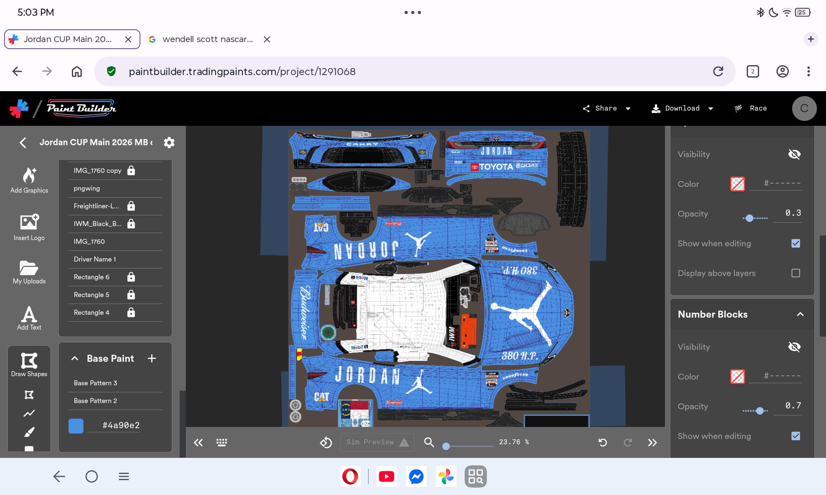Viewport: 826px width, 495px height.
Task: Add a new Base Paint pattern
Action: click(152, 358)
